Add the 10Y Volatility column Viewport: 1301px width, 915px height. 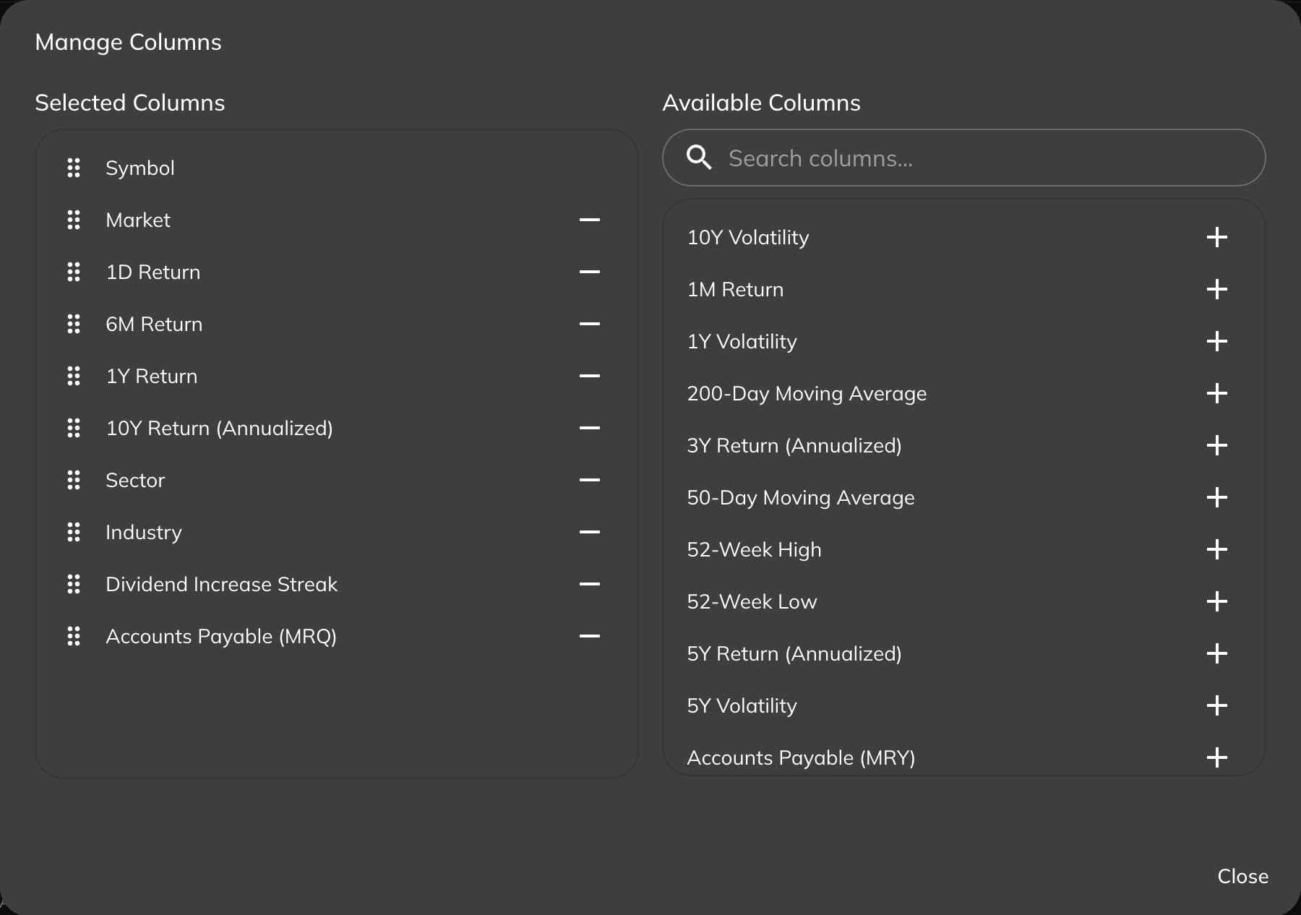click(1217, 237)
